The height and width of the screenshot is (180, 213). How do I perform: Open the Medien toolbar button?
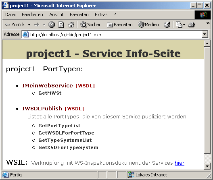point(148,25)
